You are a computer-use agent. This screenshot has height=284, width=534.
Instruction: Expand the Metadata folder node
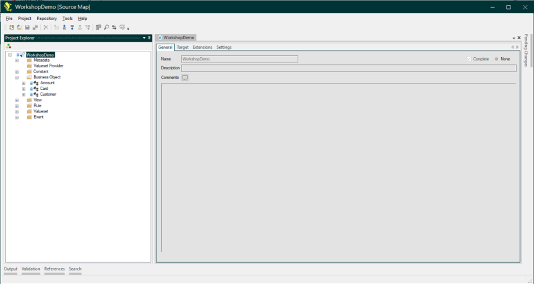tap(17, 60)
